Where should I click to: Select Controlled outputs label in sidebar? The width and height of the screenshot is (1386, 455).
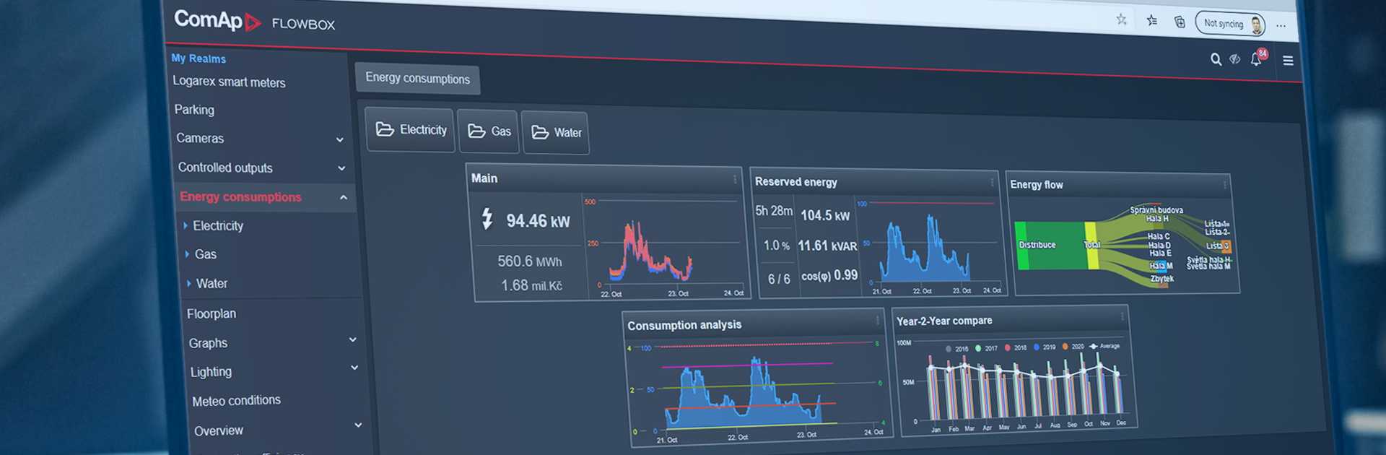coord(225,168)
